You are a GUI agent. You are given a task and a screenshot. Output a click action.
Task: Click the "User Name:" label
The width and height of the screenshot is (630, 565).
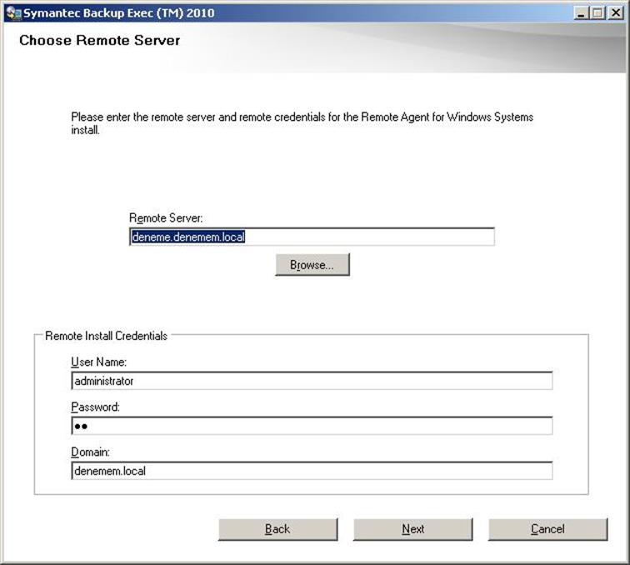click(99, 362)
